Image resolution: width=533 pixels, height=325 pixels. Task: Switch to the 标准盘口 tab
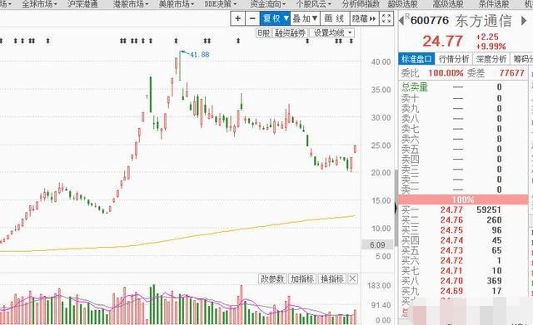pos(416,59)
